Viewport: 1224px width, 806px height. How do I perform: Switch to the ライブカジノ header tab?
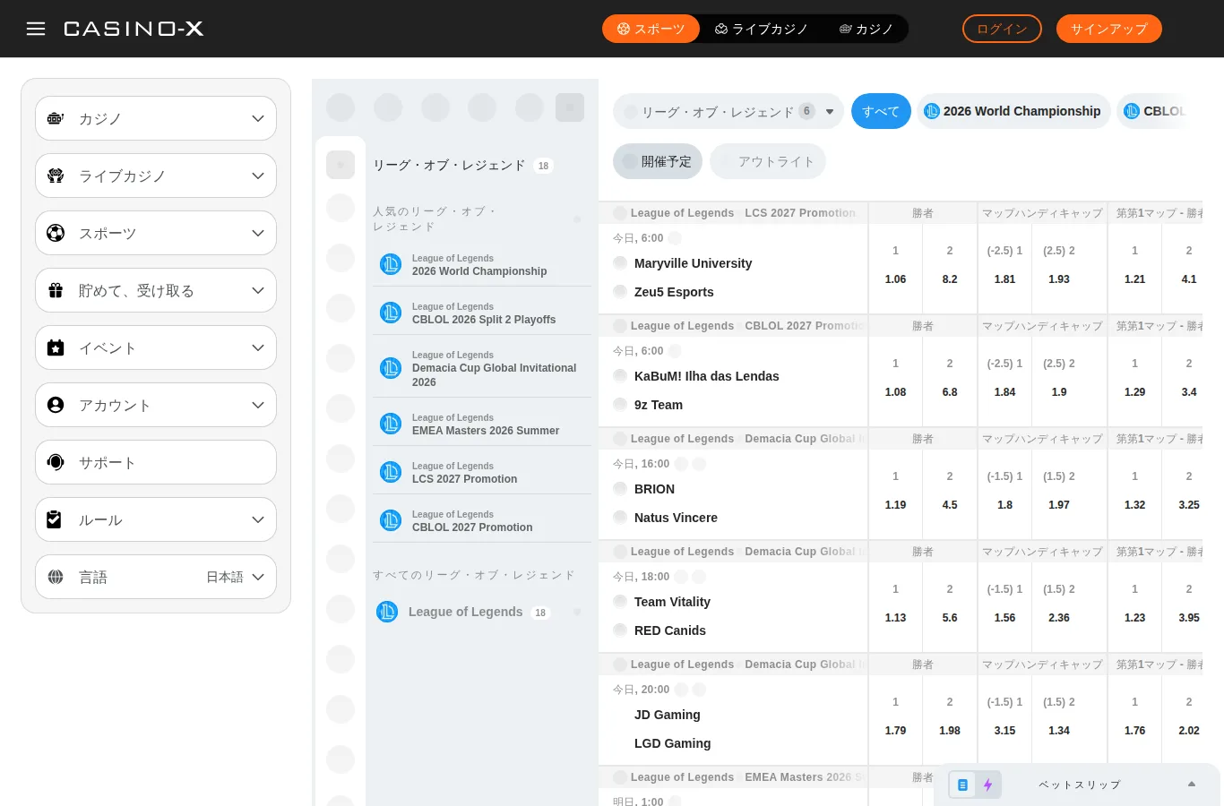tap(762, 29)
